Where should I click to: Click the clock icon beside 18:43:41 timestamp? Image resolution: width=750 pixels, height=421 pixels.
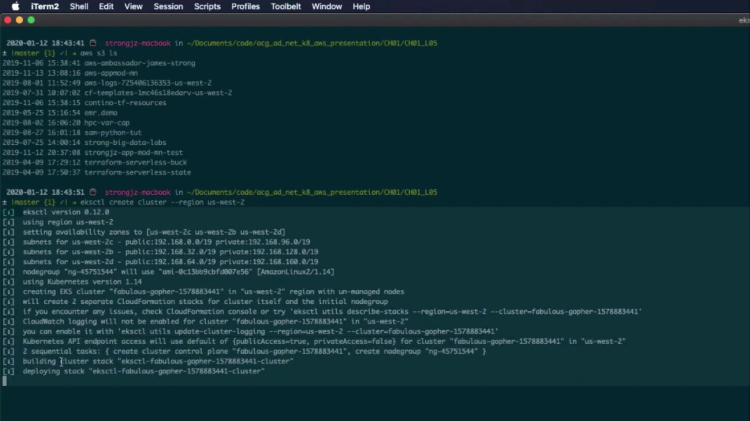tap(93, 43)
